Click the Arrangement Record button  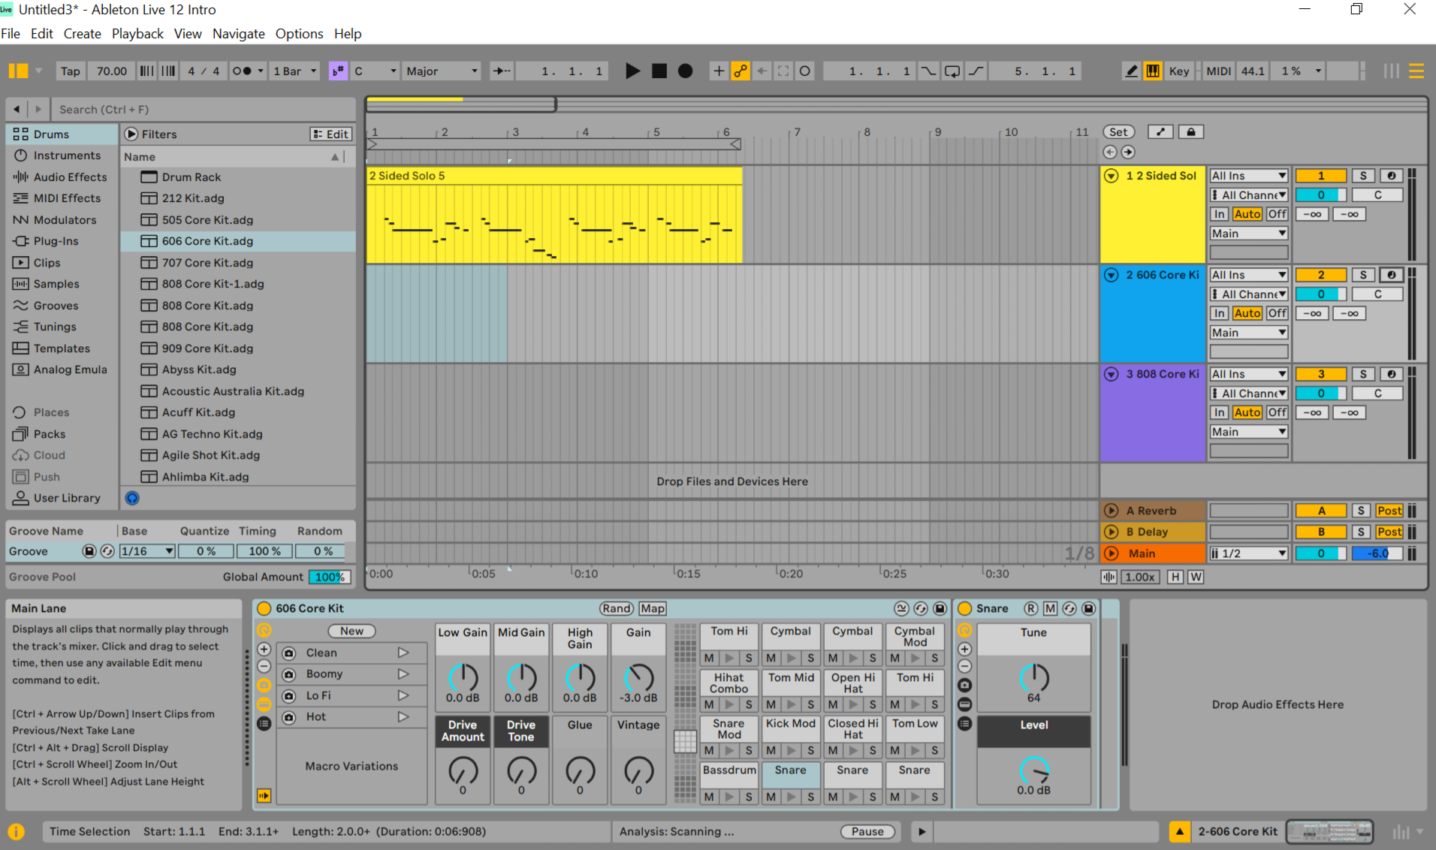coord(685,71)
